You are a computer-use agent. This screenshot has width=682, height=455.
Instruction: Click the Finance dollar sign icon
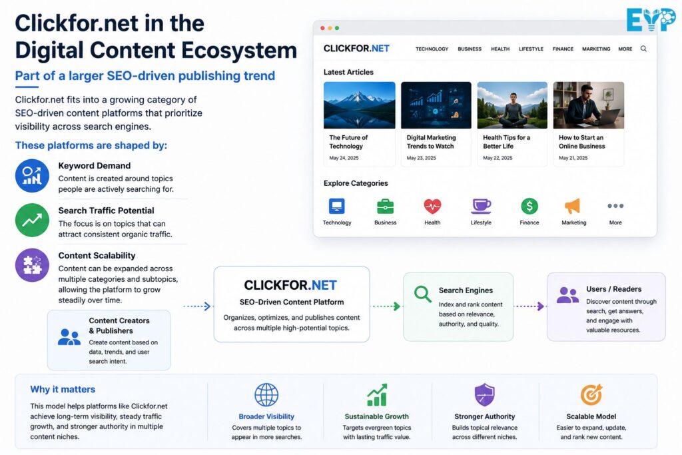point(529,207)
